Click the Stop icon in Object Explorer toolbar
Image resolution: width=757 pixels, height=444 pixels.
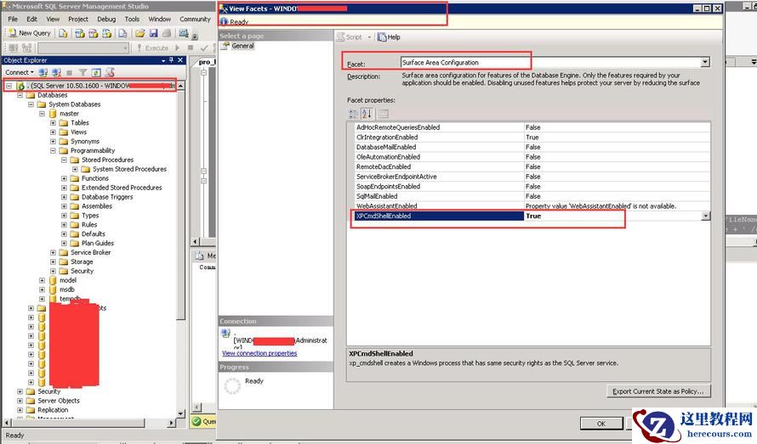[x=70, y=72]
